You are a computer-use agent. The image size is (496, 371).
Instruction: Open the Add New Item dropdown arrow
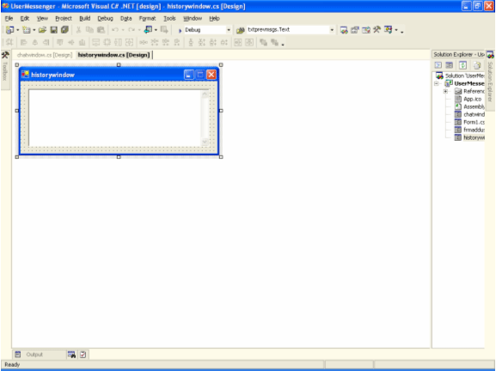34,30
